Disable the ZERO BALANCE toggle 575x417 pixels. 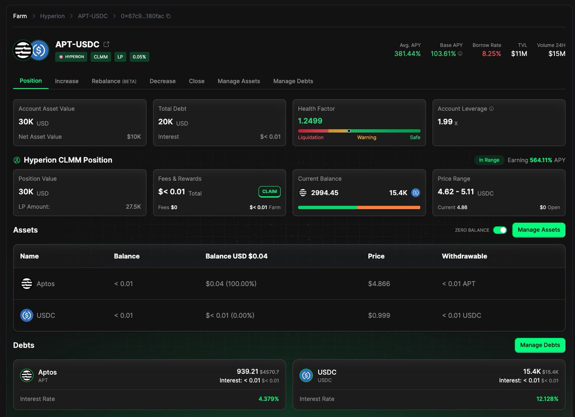click(x=500, y=230)
